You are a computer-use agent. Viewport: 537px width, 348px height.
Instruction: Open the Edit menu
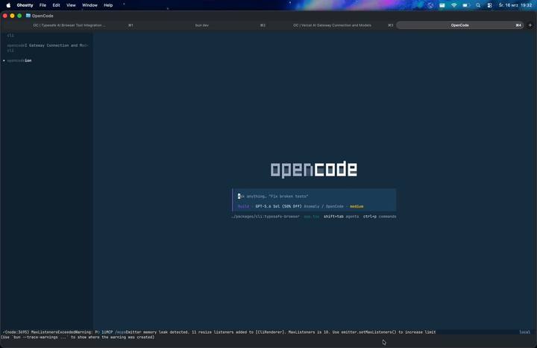pos(56,5)
